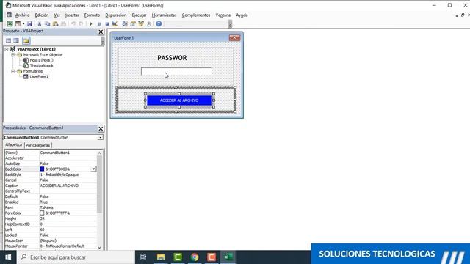470x264 pixels.
Task: Click the Break pause icon
Action: 99,23
